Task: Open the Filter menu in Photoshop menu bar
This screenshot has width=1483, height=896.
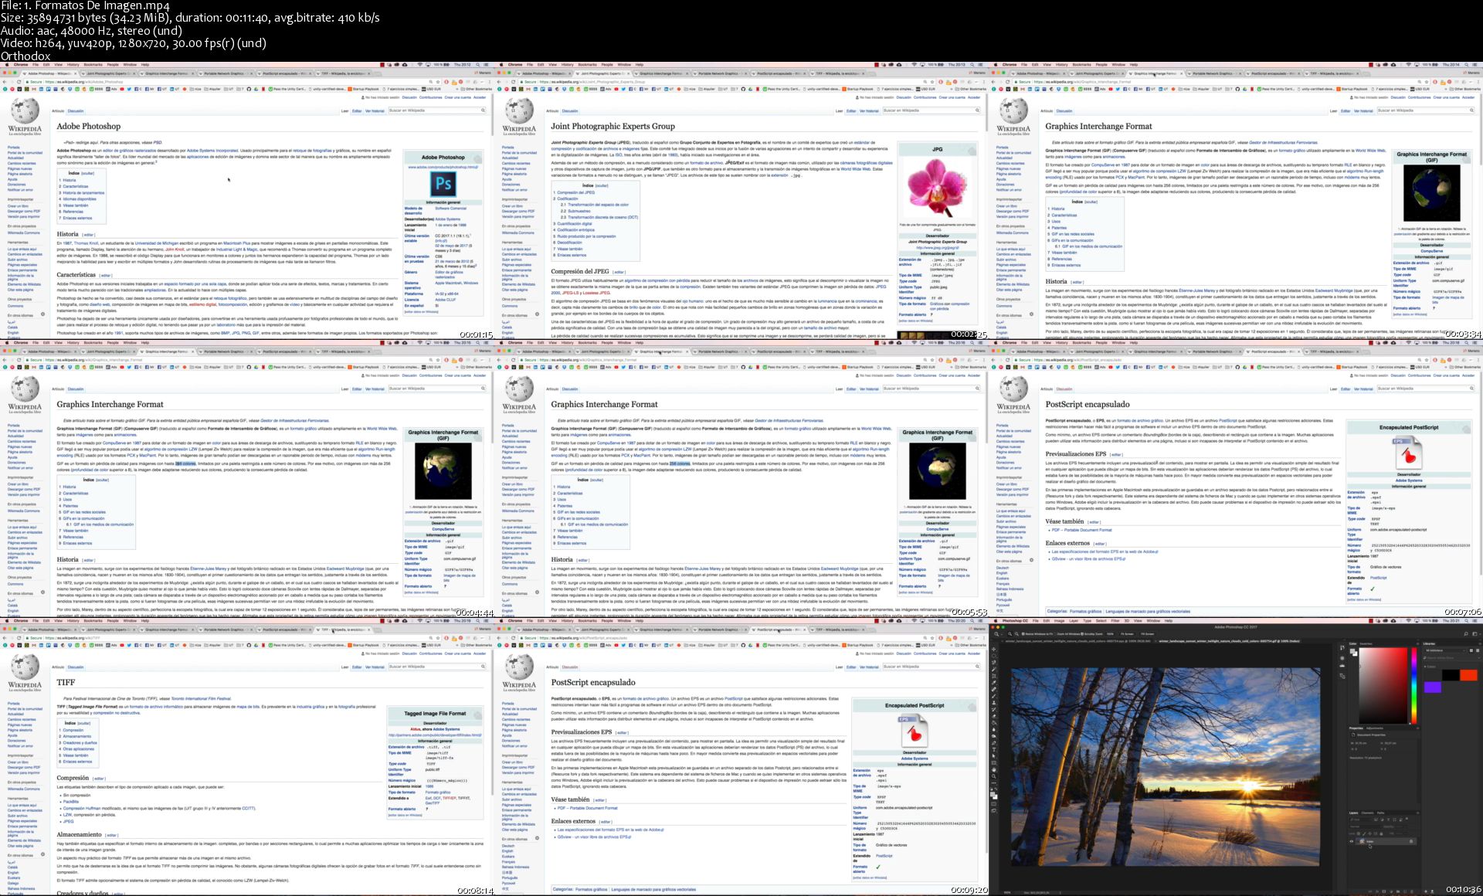Action: point(1115,621)
